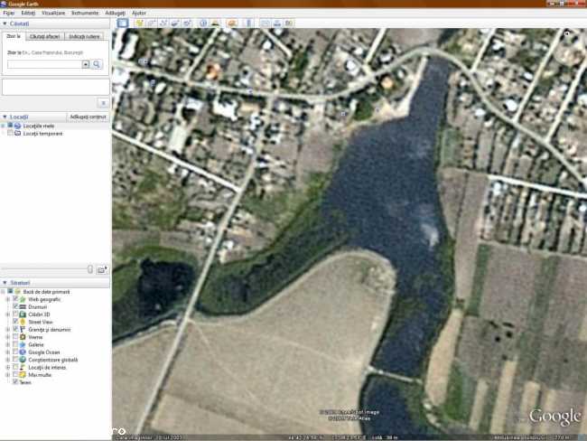Switch to the Indicații rutiere tab
587x441 pixels.
85,36
